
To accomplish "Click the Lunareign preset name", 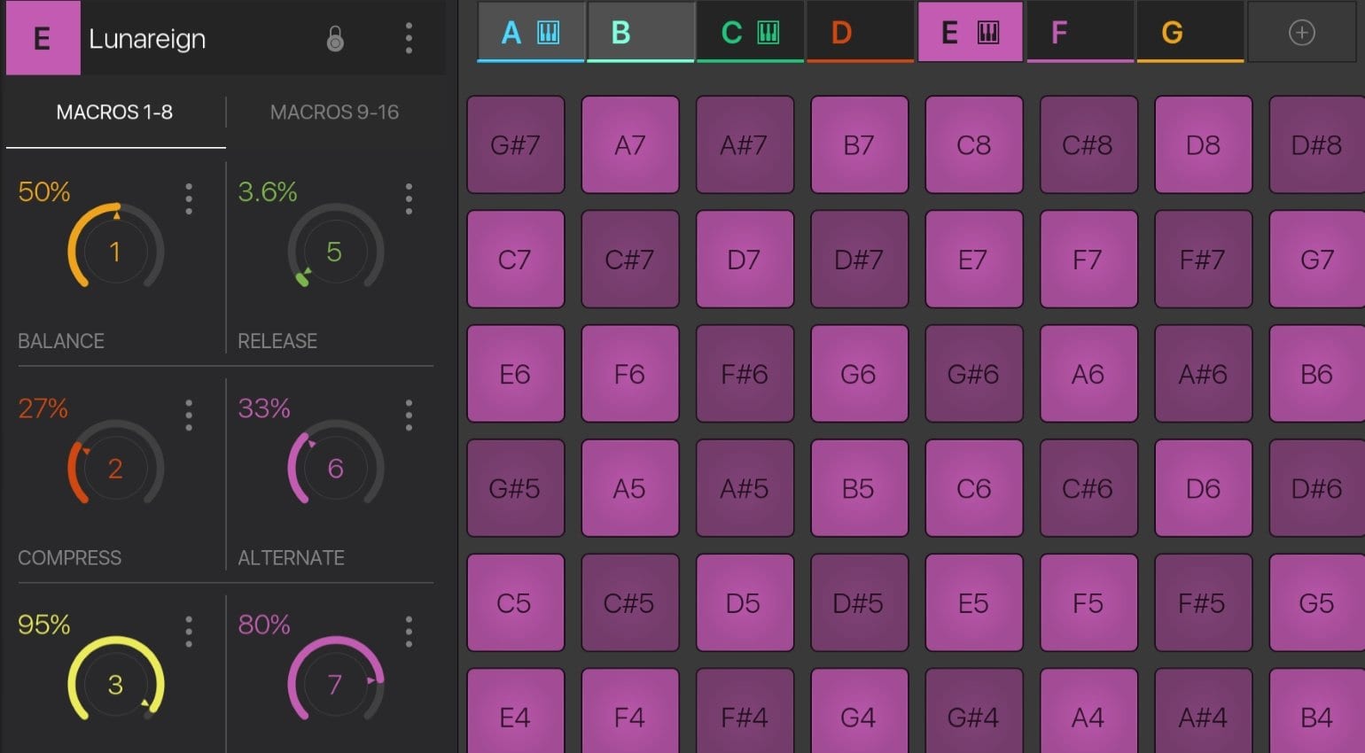I will 145,38.
